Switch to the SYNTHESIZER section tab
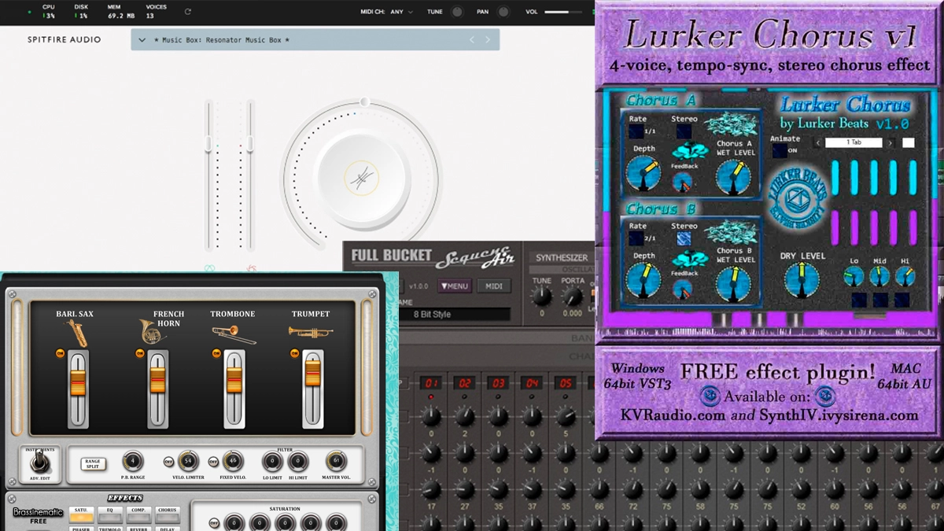944x531 pixels. pos(562,258)
